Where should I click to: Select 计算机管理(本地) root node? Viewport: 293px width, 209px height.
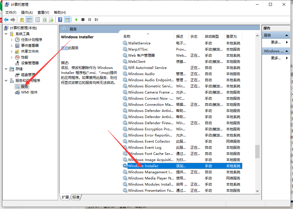(x=23, y=28)
